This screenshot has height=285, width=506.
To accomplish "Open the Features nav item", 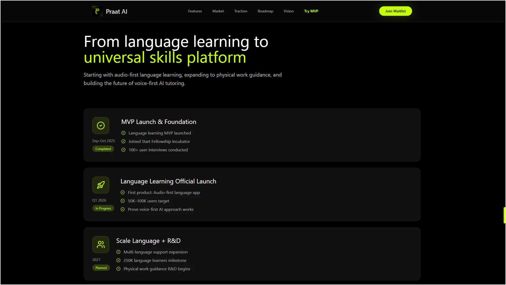I will point(195,11).
